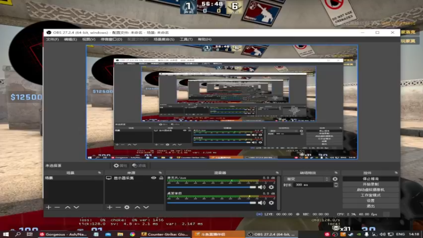Open Task View on taskbar
The width and height of the screenshot is (423, 238).
(x=30, y=234)
